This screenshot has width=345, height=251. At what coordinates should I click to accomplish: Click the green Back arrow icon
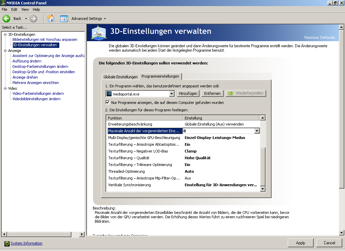coord(6,19)
